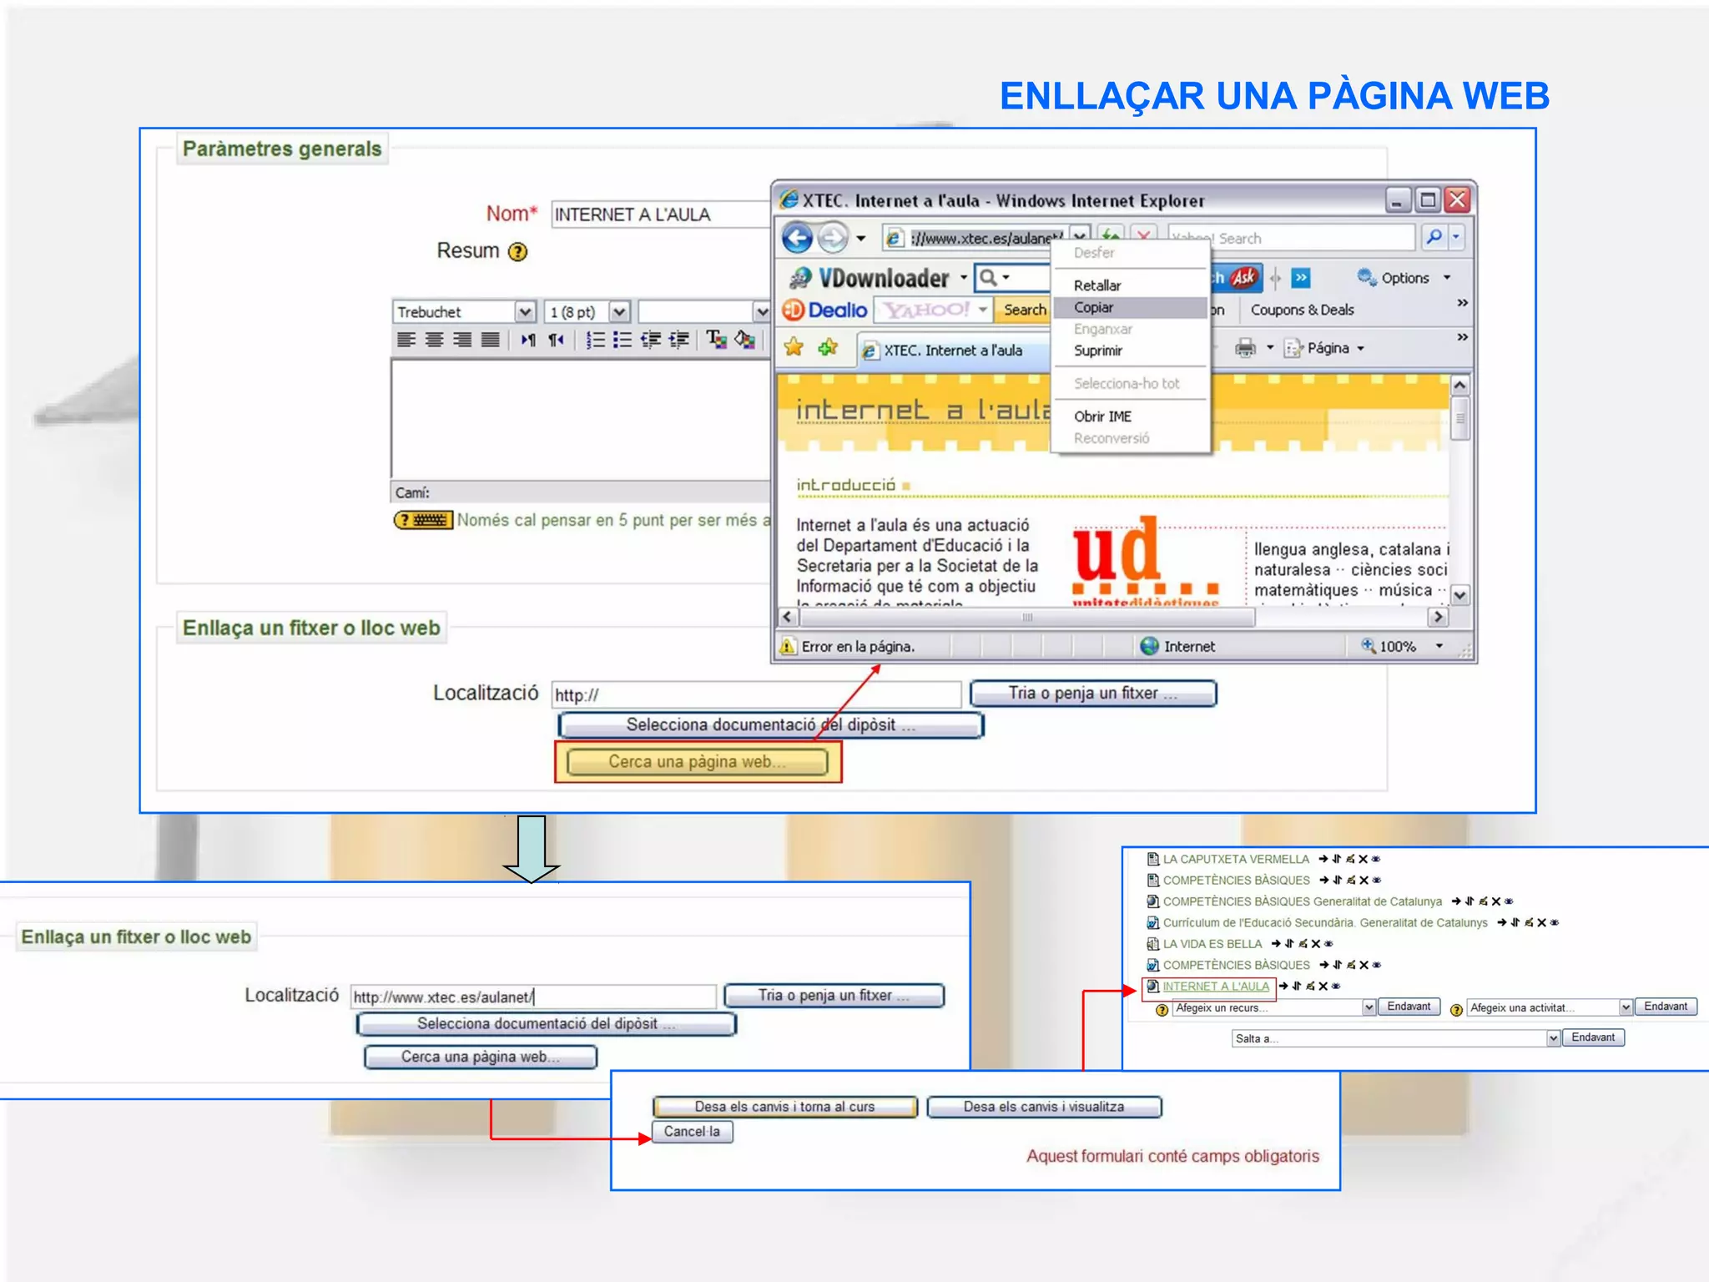Open the INTERNET A L'AULA course link
1709x1282 pixels.
tap(1216, 987)
